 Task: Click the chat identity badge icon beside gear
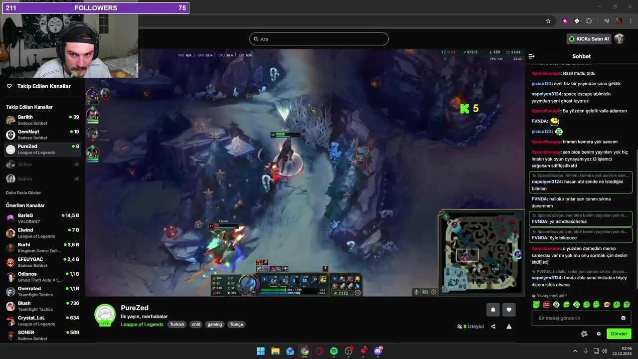[x=584, y=334]
